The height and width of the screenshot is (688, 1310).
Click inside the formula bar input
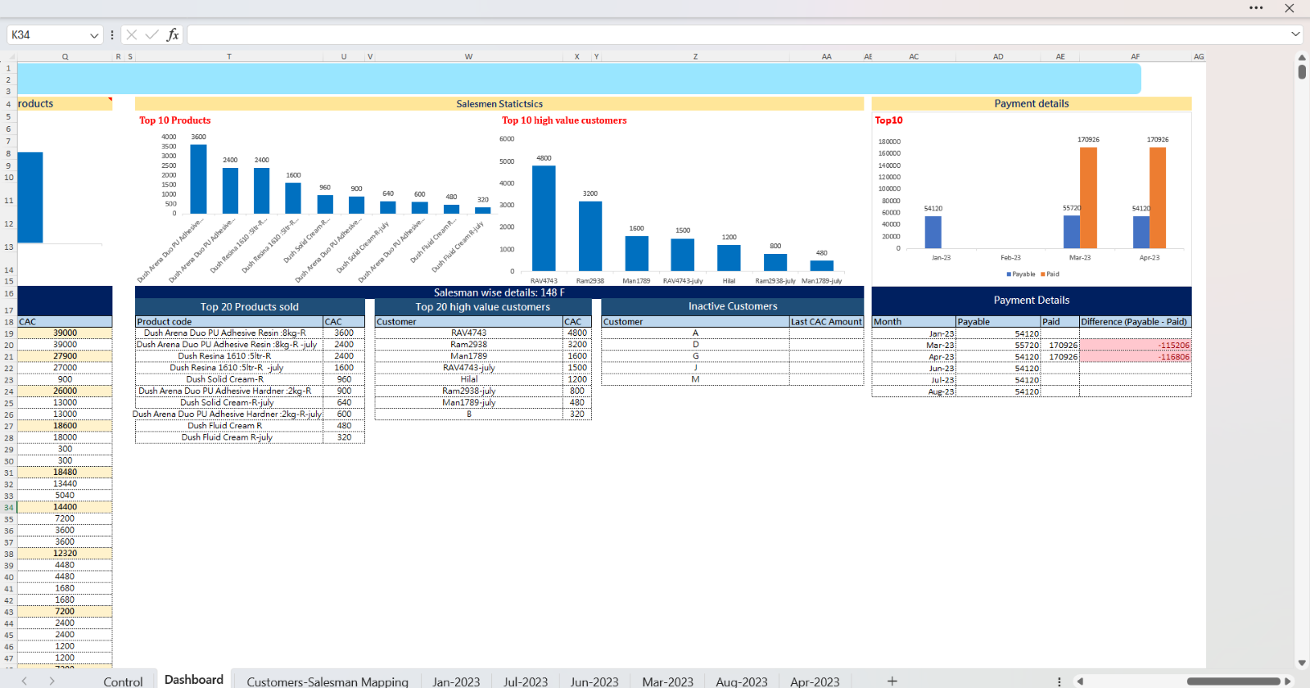click(x=737, y=34)
